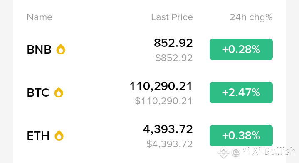Click the @Yi Xi Bullish watermark text
Viewport: 299px width, 163px height.
pyautogui.click(x=264, y=152)
